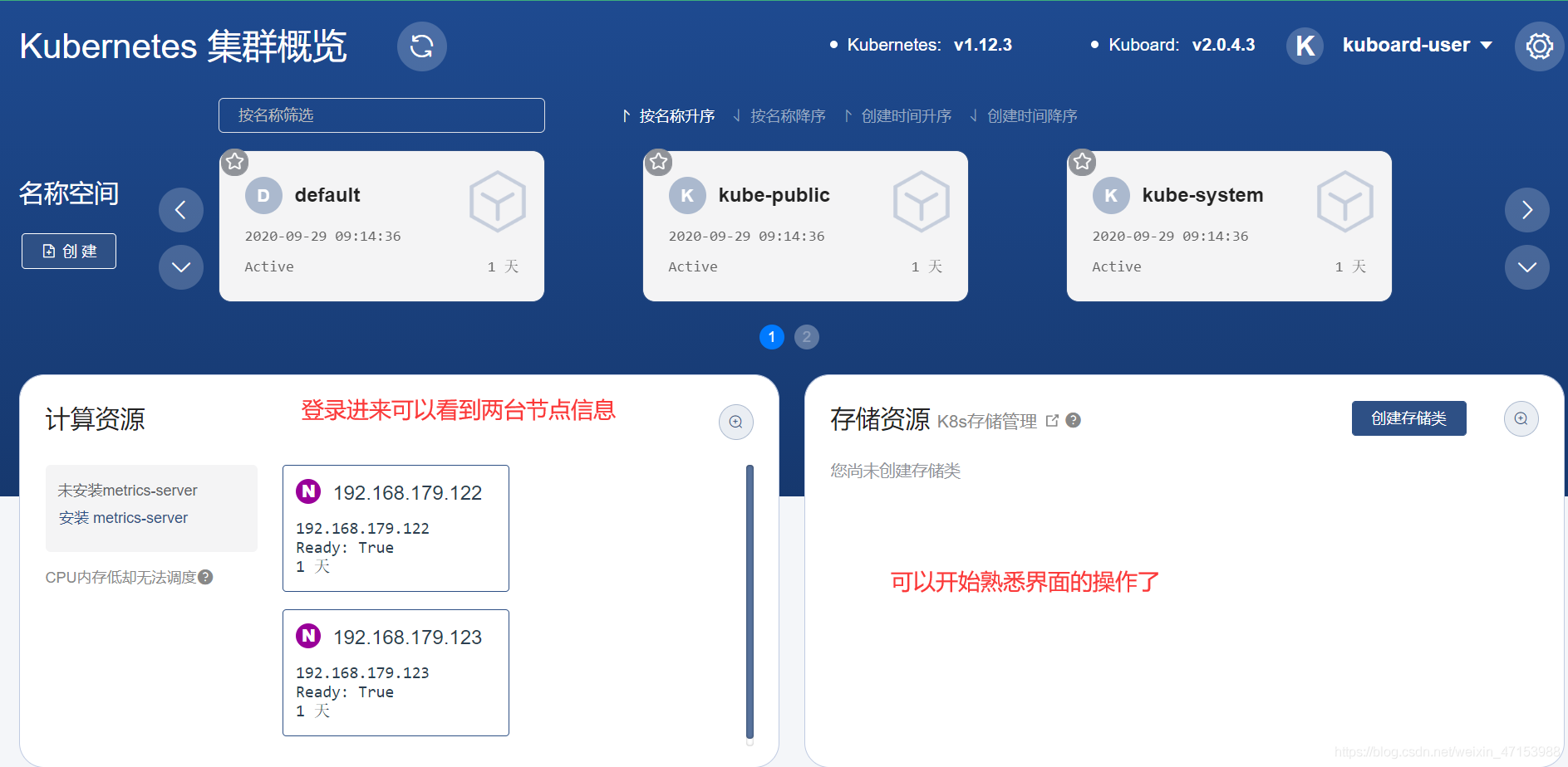Open node 192.168.179.123 card title
The height and width of the screenshot is (767, 1568).
[408, 638]
